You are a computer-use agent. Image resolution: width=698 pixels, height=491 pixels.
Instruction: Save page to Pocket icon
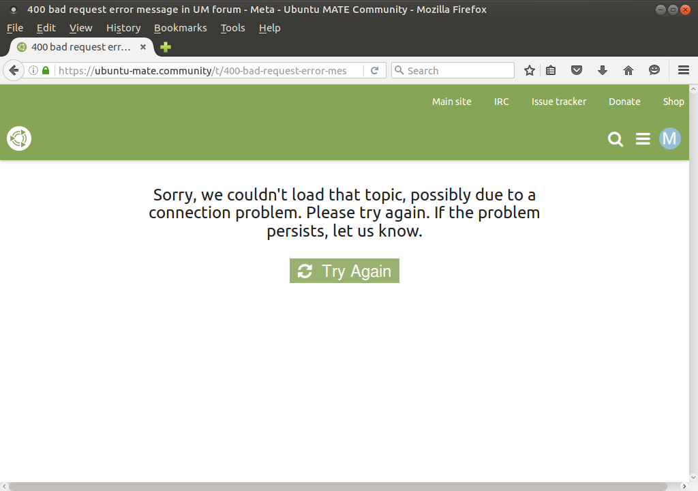(x=577, y=70)
